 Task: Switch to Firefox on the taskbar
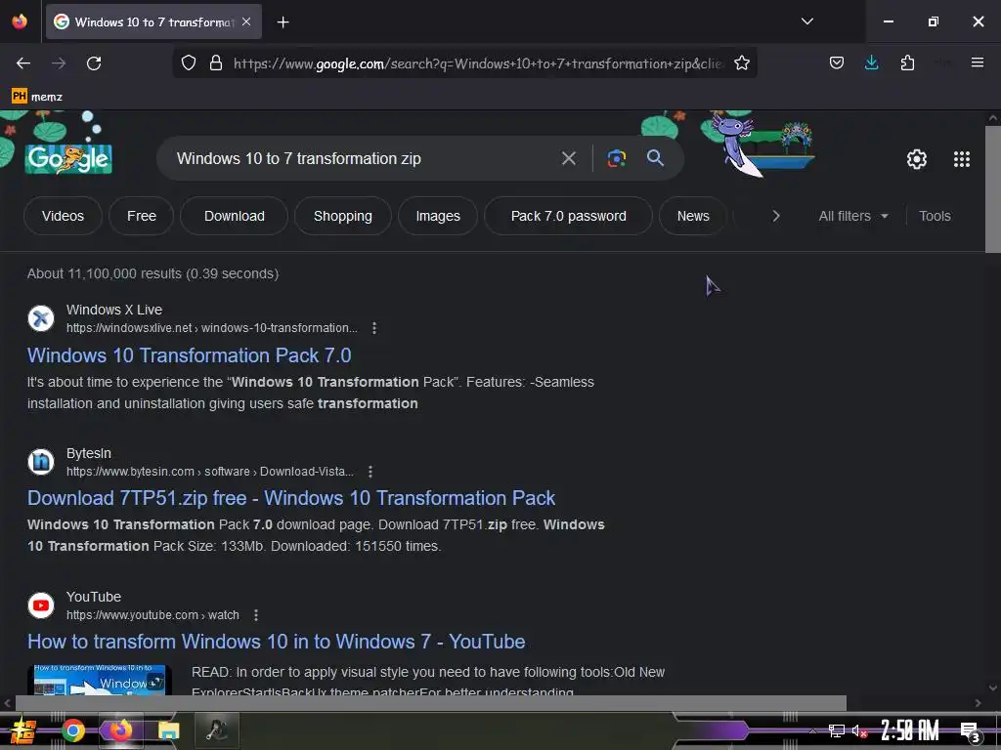coord(120,730)
